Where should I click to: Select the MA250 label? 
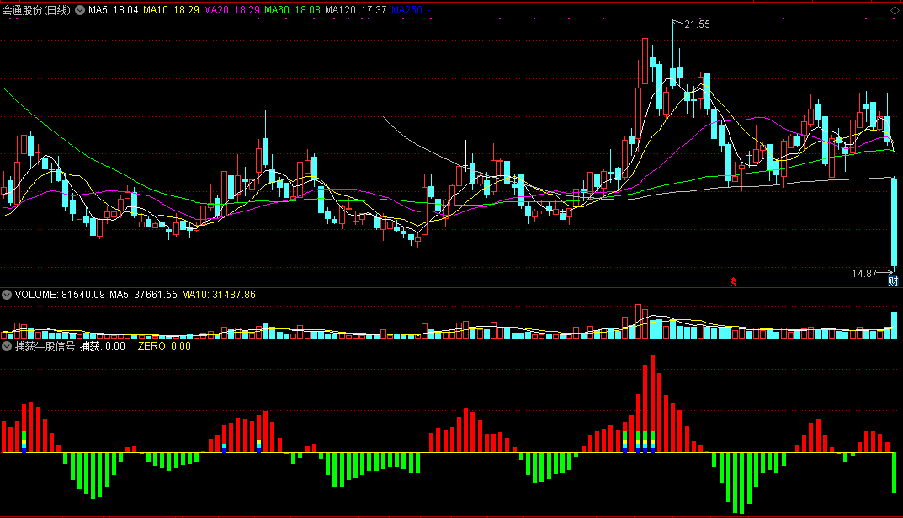[411, 10]
